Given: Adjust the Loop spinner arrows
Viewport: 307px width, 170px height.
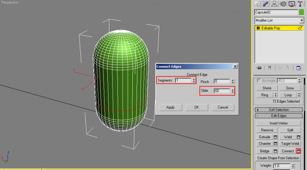Looking at the screenshot, I should point(299,95).
